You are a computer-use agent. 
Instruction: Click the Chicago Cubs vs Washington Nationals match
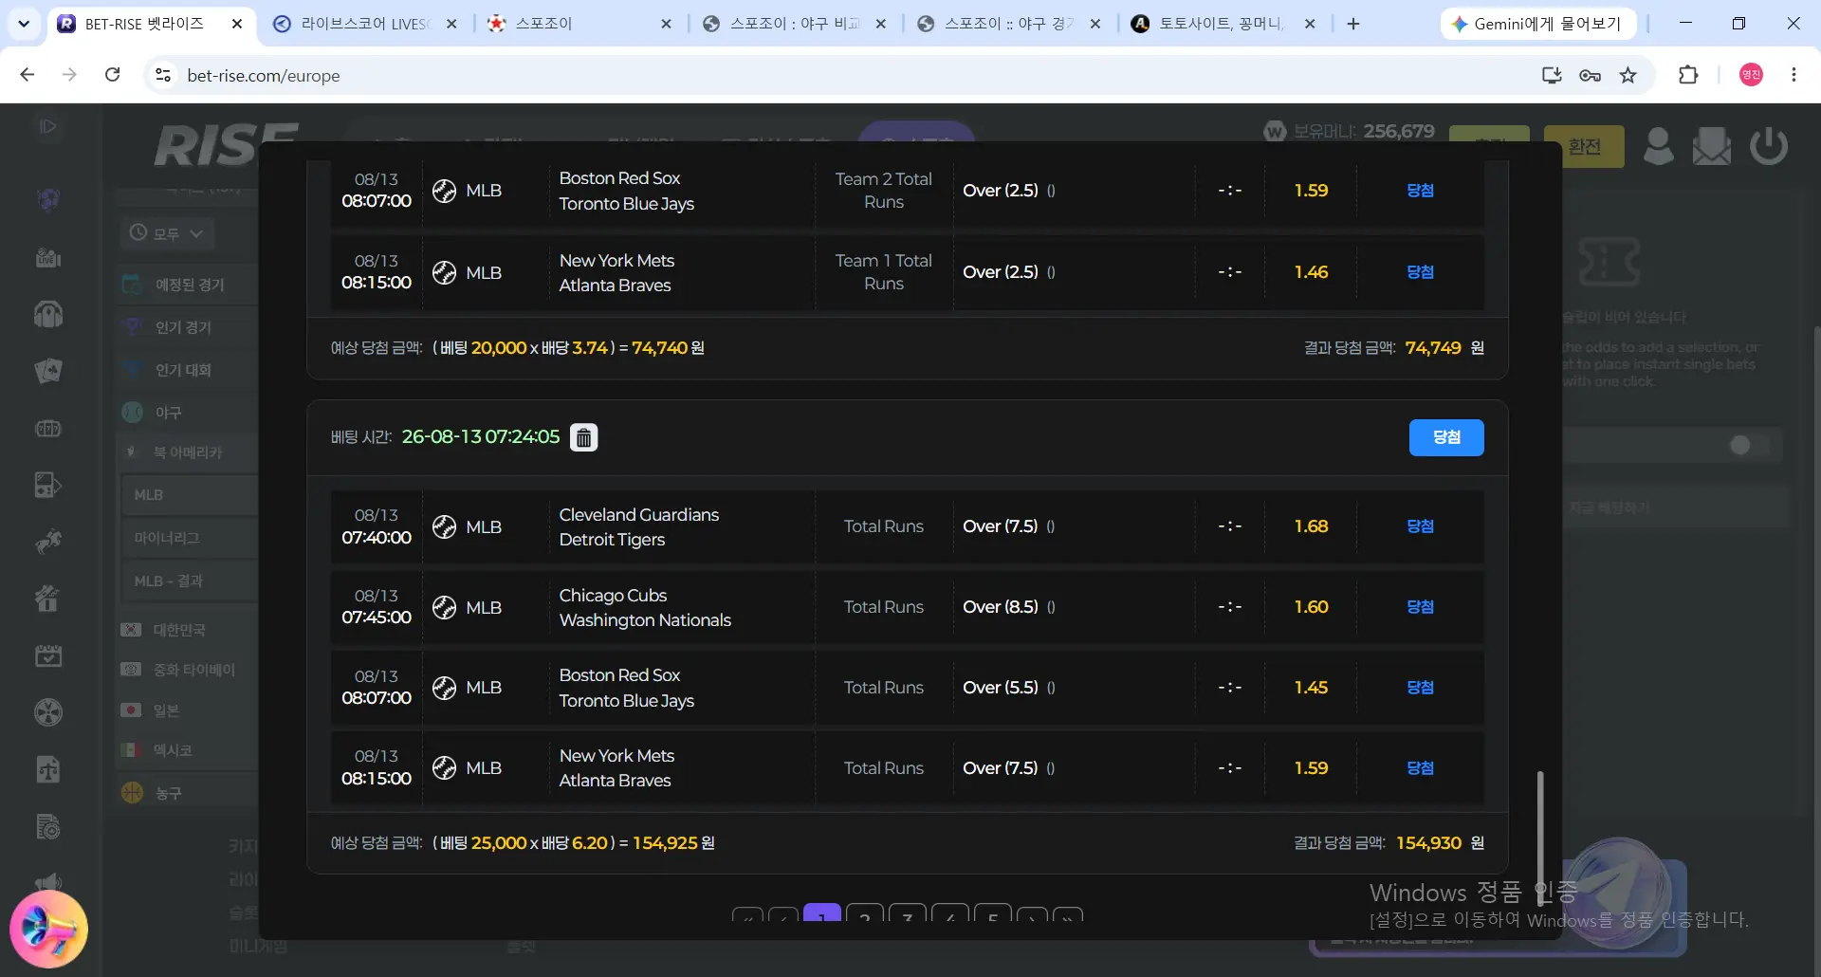coord(645,608)
